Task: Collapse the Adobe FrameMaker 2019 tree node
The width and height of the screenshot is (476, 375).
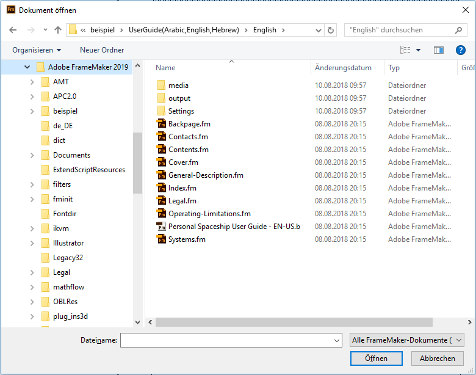Action: [x=27, y=67]
